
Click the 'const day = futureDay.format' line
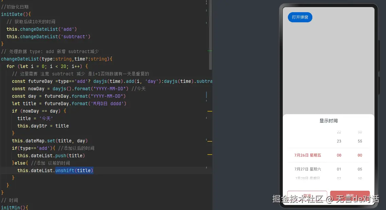[69, 96]
